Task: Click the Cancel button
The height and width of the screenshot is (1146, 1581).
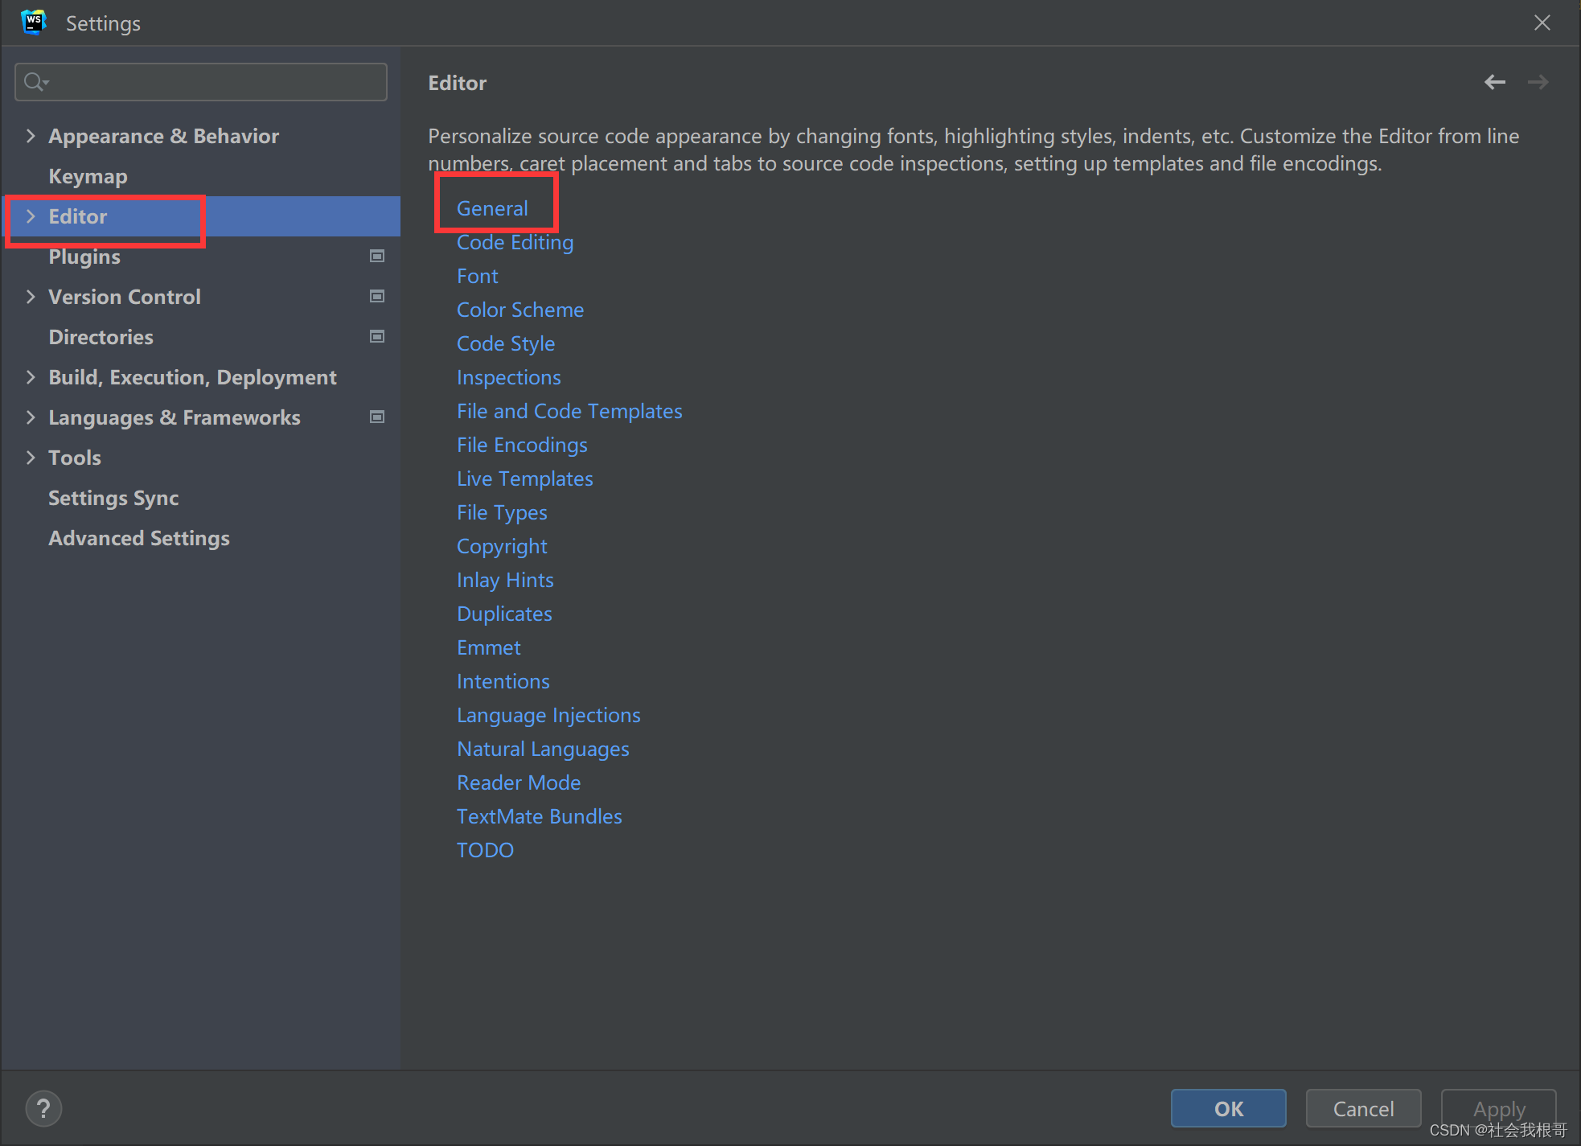Action: (x=1363, y=1108)
